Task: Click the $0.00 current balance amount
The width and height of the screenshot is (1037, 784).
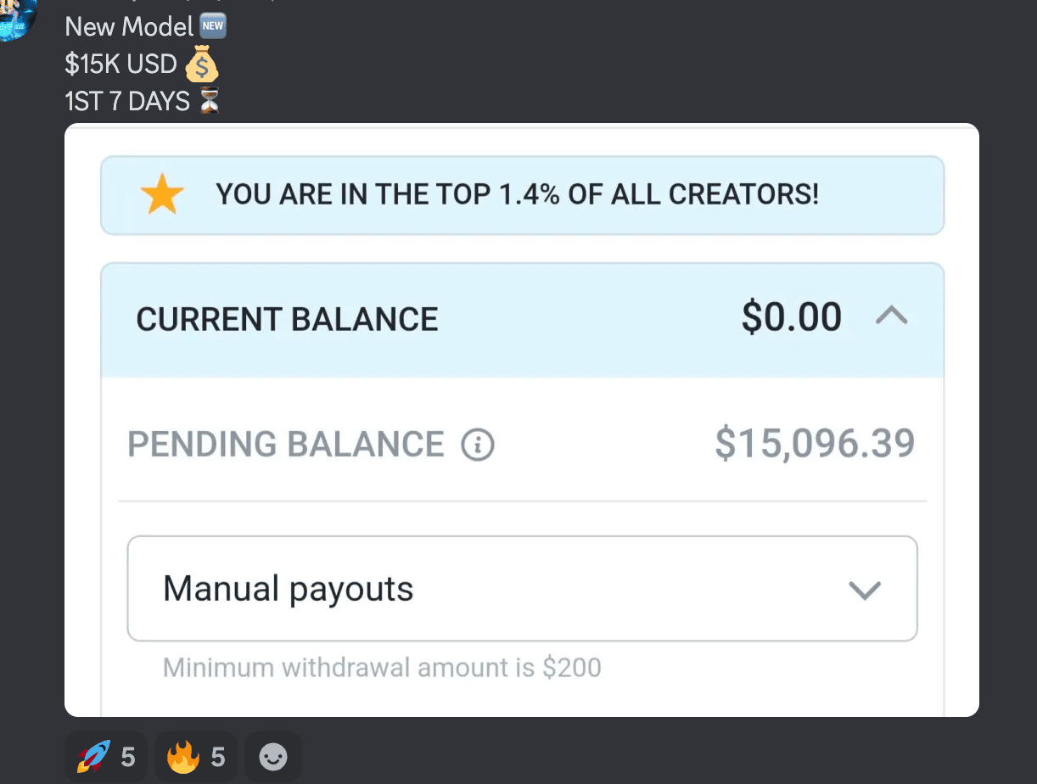Action: [x=791, y=318]
